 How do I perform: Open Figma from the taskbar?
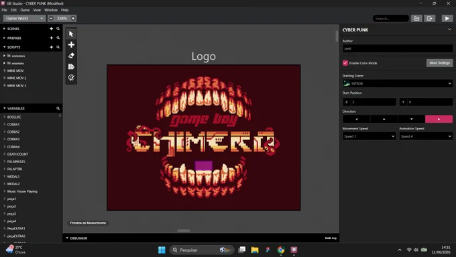point(268,250)
